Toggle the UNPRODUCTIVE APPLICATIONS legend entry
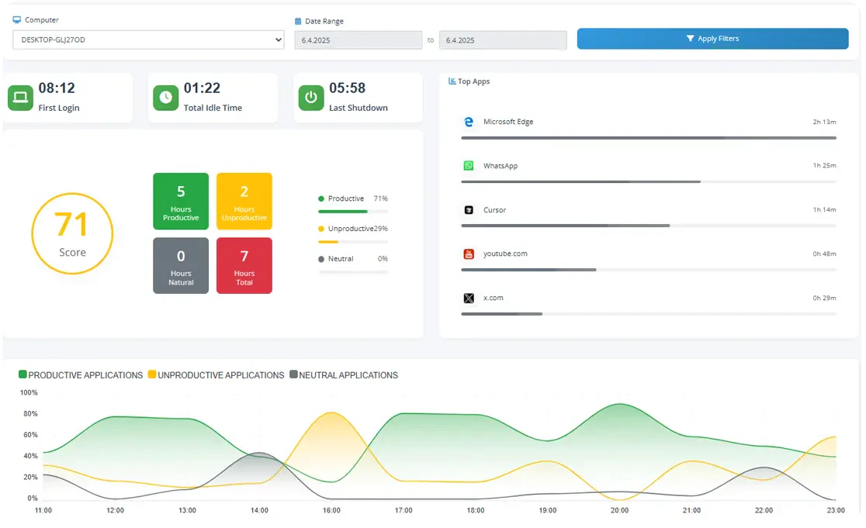 [216, 375]
